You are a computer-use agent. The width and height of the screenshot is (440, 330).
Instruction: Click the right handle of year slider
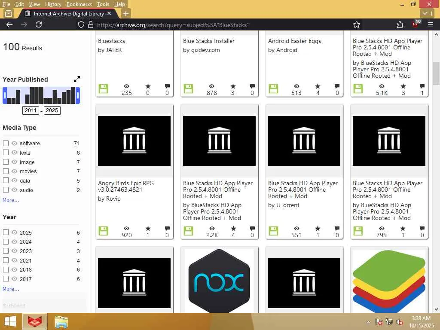pos(78,95)
